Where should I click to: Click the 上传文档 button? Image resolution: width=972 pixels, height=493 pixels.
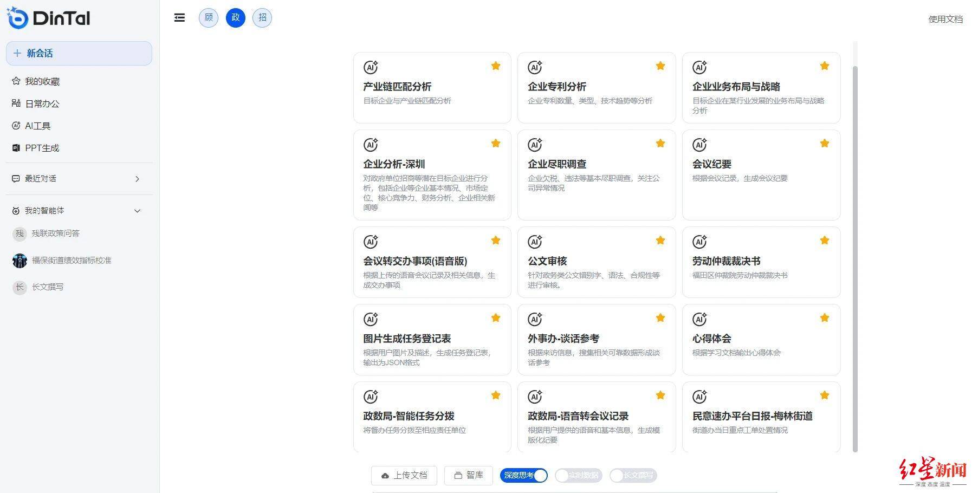pyautogui.click(x=404, y=475)
